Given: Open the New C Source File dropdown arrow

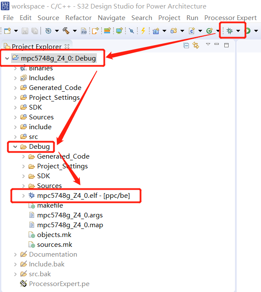Looking at the screenshot, I should pyautogui.click(x=200, y=31).
